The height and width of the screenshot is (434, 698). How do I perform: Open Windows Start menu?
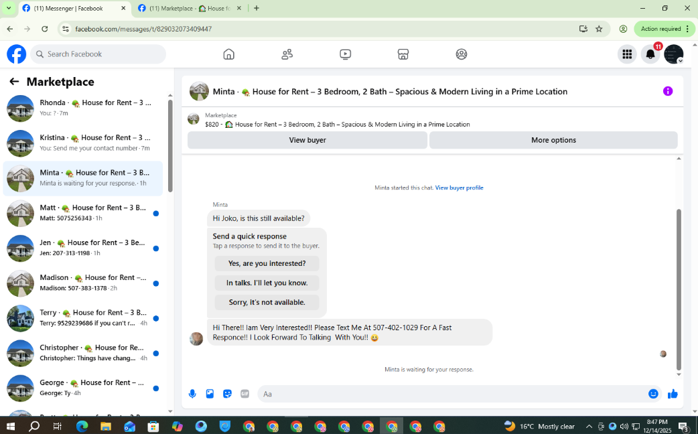coord(11,427)
